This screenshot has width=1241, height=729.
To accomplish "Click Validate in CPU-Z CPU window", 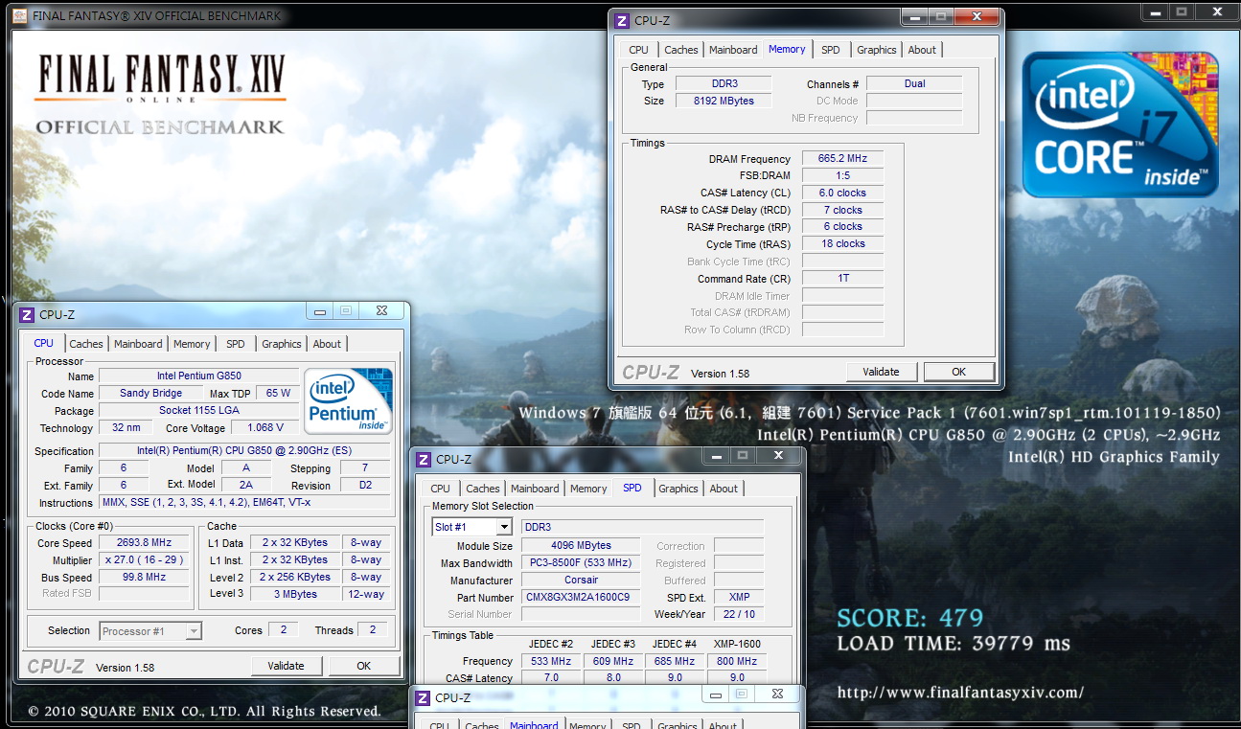I will [286, 666].
